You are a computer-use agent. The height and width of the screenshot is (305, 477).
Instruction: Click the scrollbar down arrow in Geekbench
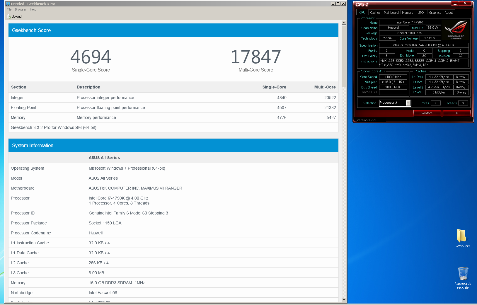344,300
